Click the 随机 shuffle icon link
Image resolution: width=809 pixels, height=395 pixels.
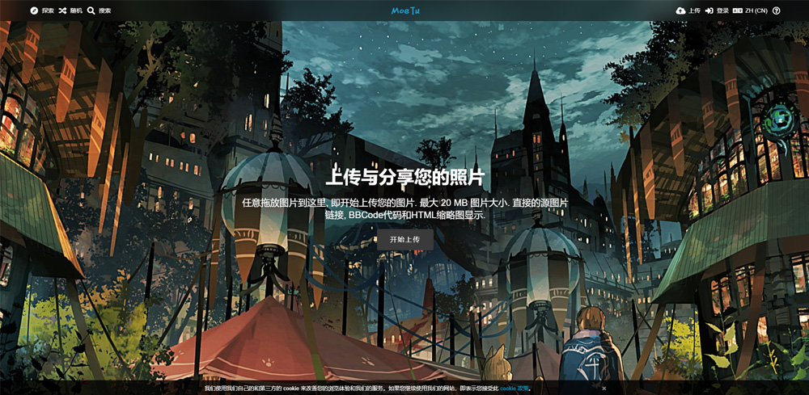[x=70, y=11]
